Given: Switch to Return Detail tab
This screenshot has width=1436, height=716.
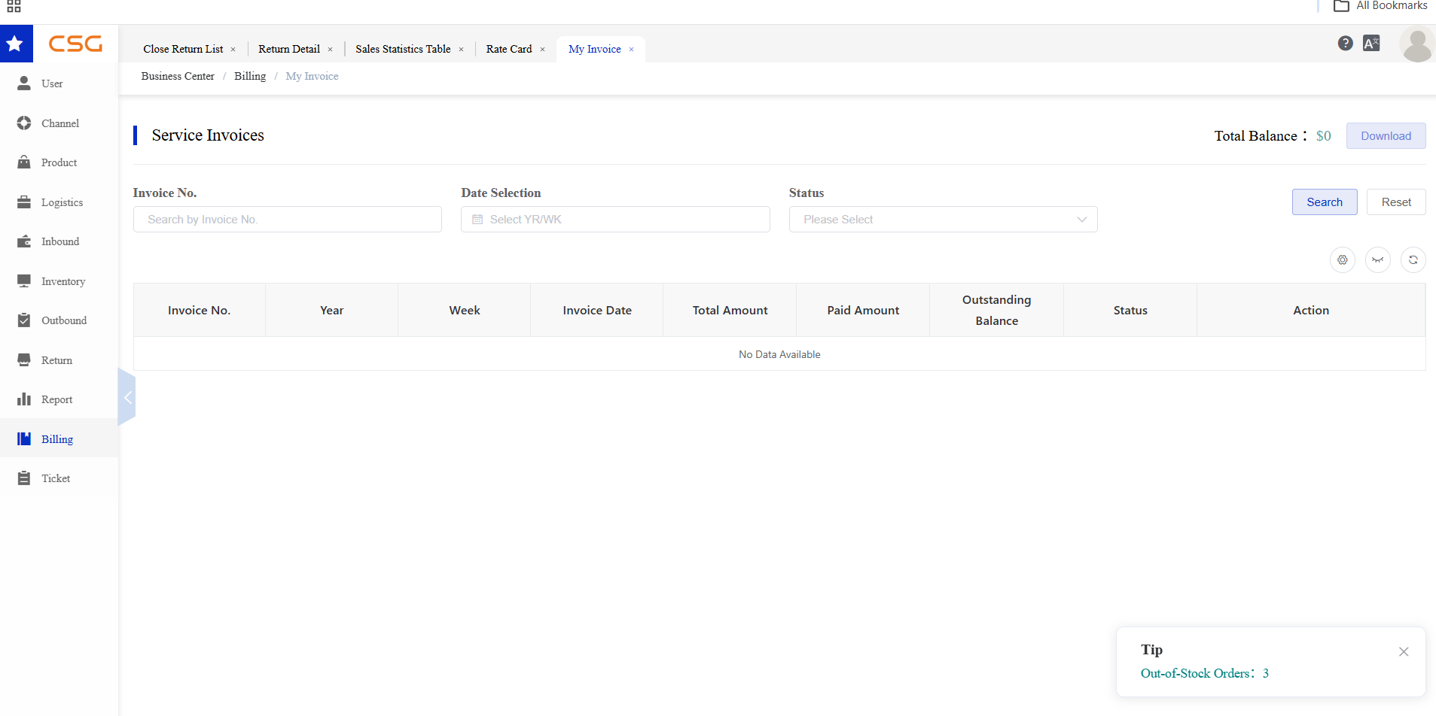Looking at the screenshot, I should click(x=289, y=49).
